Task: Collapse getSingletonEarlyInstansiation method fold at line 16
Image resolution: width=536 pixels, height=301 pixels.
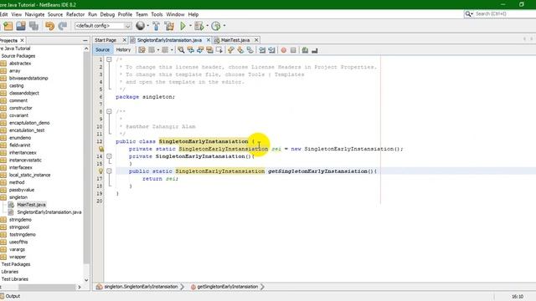Action: point(109,171)
